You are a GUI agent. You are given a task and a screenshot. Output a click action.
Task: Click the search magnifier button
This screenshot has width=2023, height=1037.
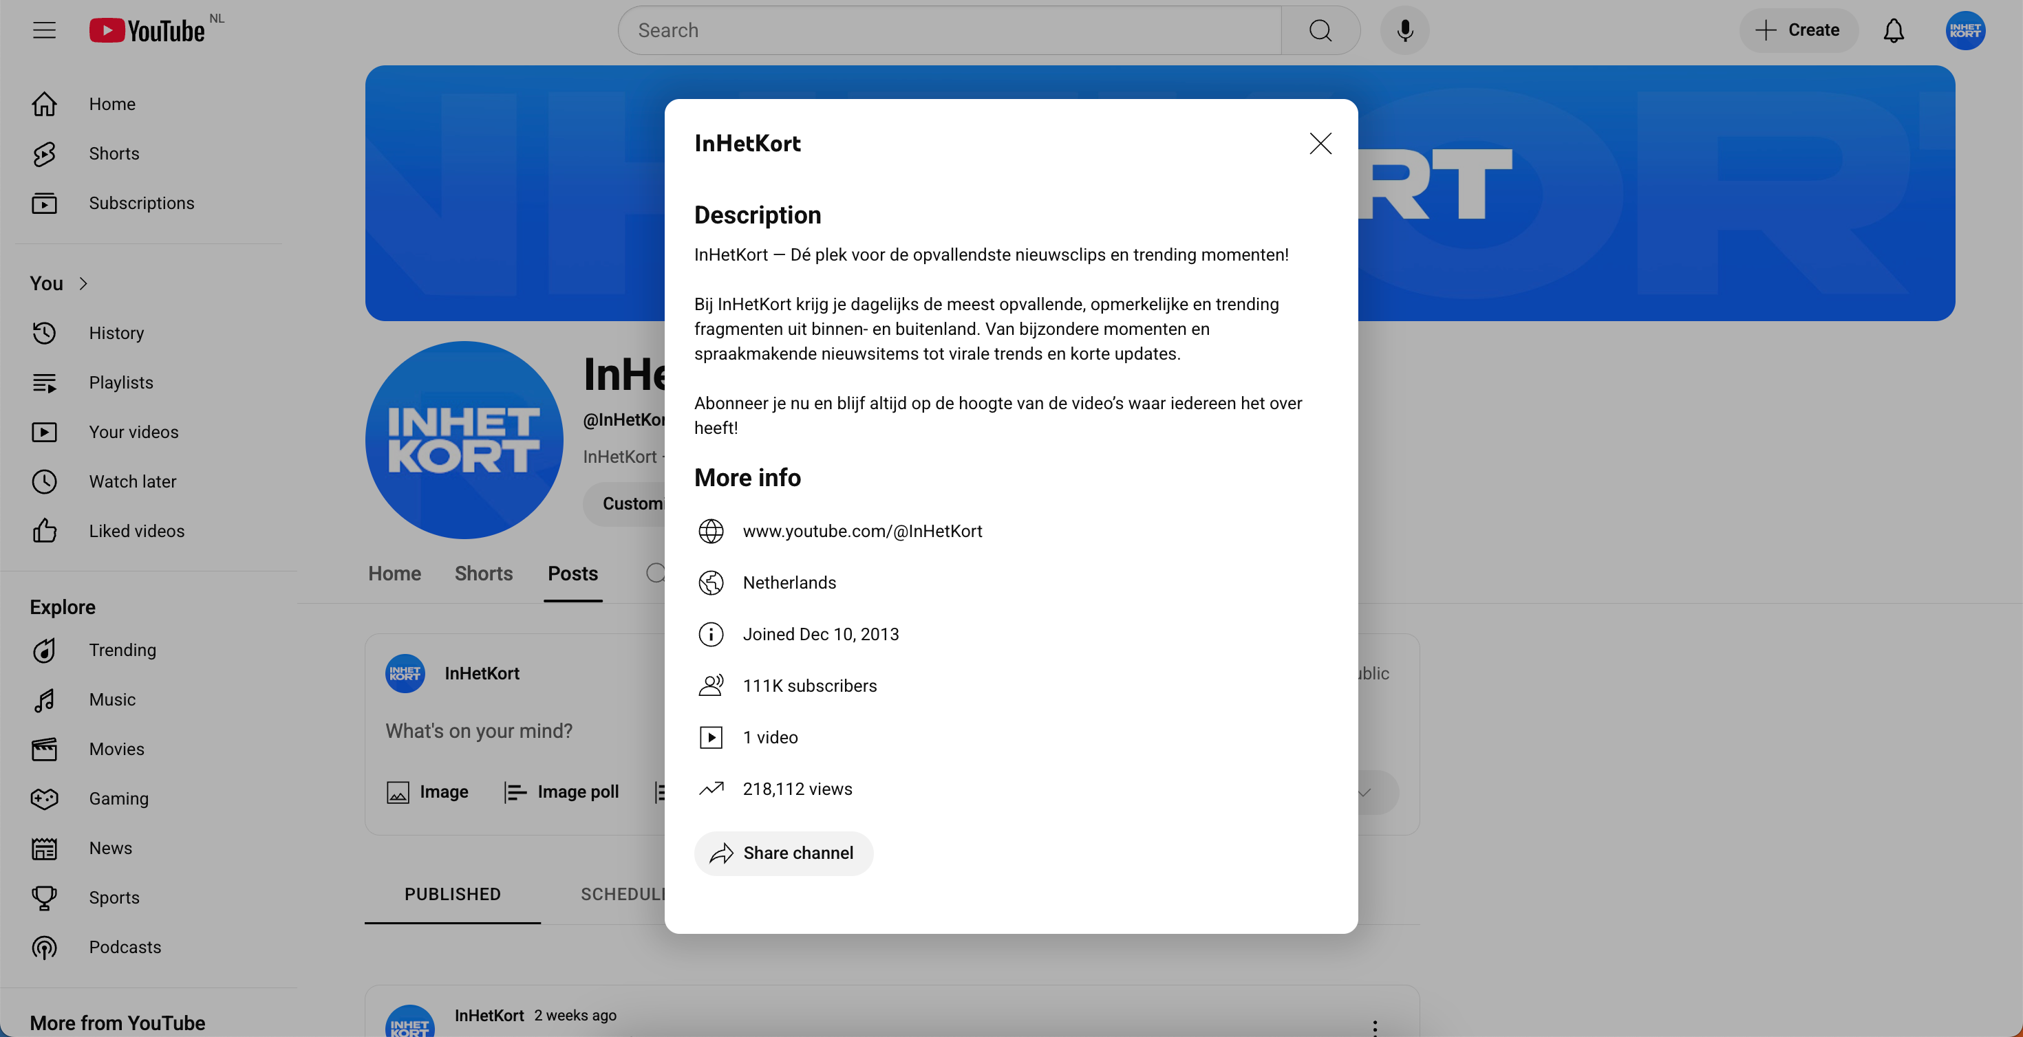tap(1320, 31)
